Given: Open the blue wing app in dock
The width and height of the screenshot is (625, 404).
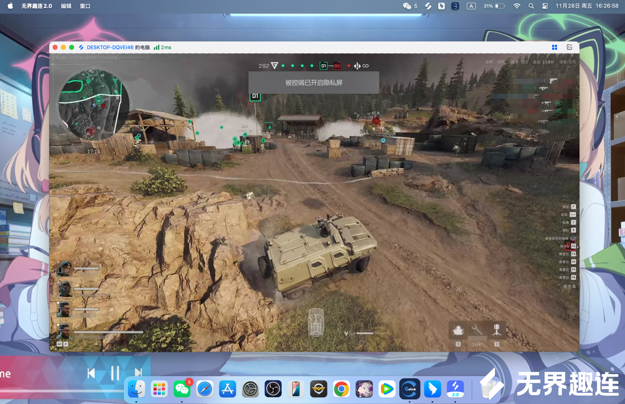Looking at the screenshot, I should (432, 389).
